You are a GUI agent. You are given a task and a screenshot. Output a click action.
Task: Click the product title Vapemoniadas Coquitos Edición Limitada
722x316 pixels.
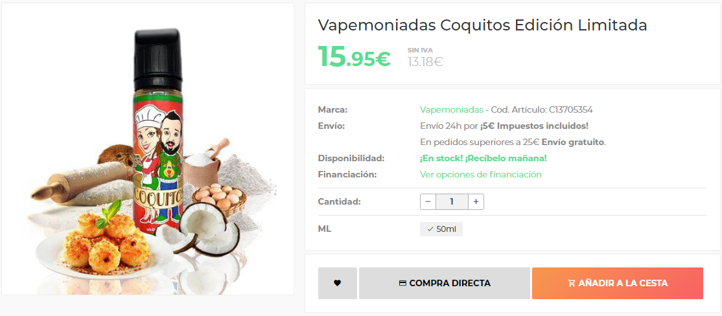(483, 26)
